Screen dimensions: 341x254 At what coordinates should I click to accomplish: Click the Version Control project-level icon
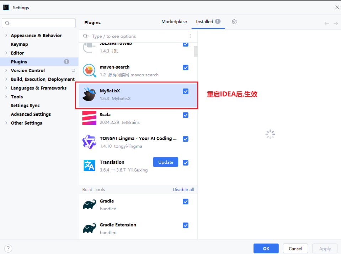coord(73,70)
